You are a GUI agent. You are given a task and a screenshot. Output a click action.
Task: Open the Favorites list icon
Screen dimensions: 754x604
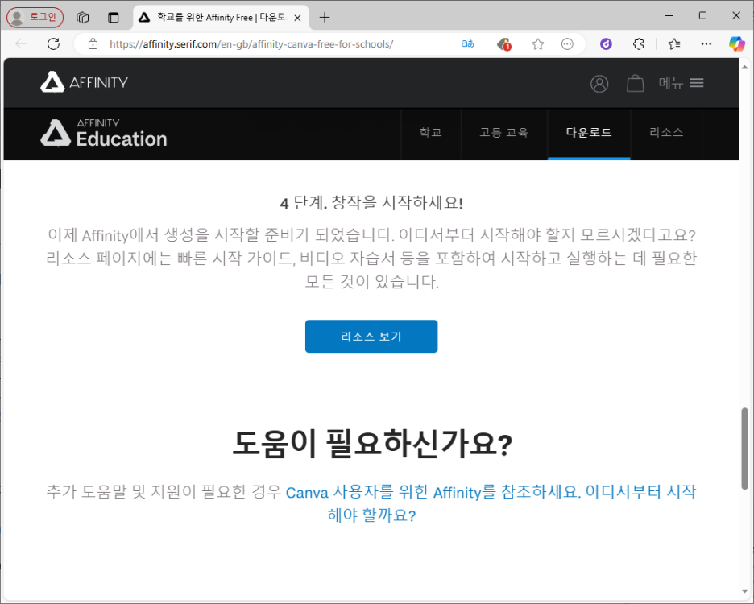click(674, 44)
